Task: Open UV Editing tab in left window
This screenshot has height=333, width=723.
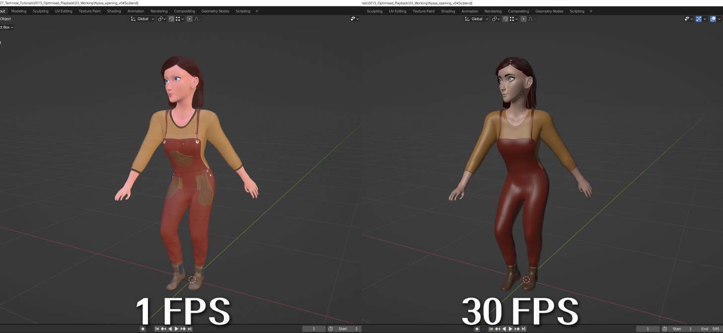Action: [x=64, y=11]
